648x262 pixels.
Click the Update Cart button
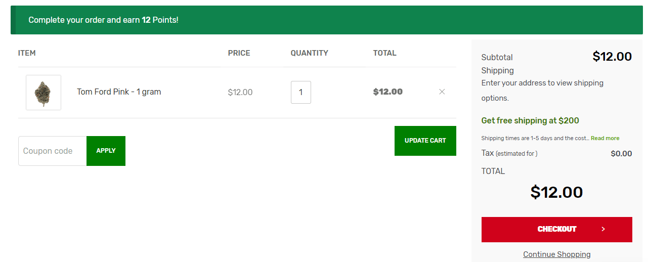tap(425, 141)
